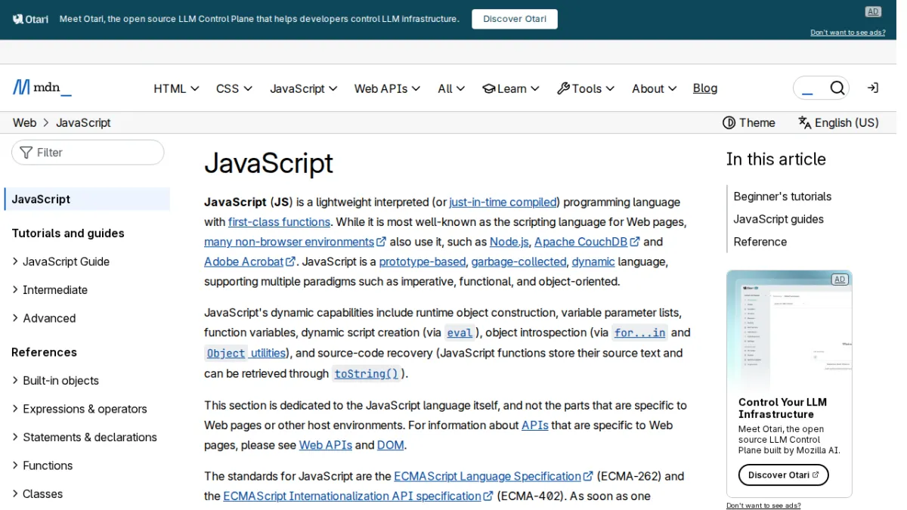Click Discover Otari button in sidebar ad
907x510 pixels.
point(783,474)
